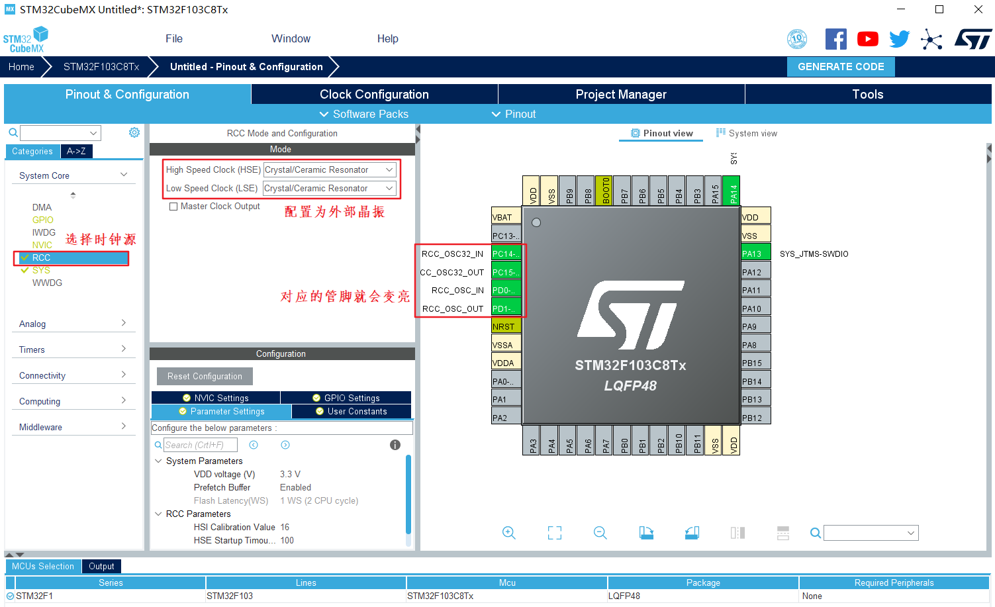Switch to the Output tab
Image resolution: width=995 pixels, height=607 pixels.
[101, 566]
